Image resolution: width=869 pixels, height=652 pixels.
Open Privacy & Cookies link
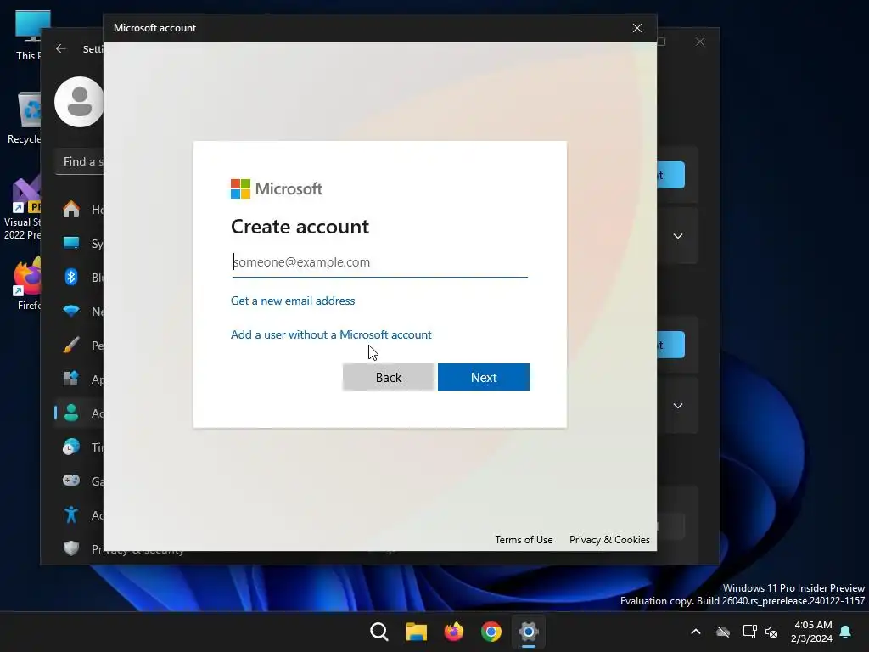(x=609, y=539)
